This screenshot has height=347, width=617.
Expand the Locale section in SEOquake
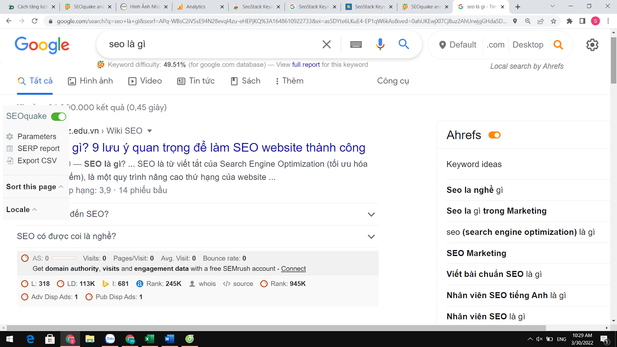tap(22, 209)
